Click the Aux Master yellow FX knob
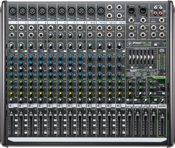 129,93
